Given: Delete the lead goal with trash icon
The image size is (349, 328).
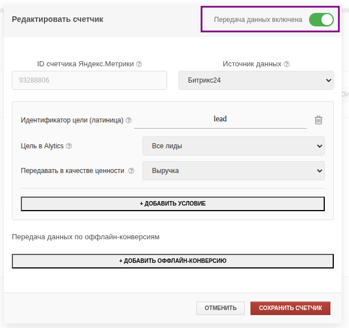Looking at the screenshot, I should pyautogui.click(x=319, y=120).
